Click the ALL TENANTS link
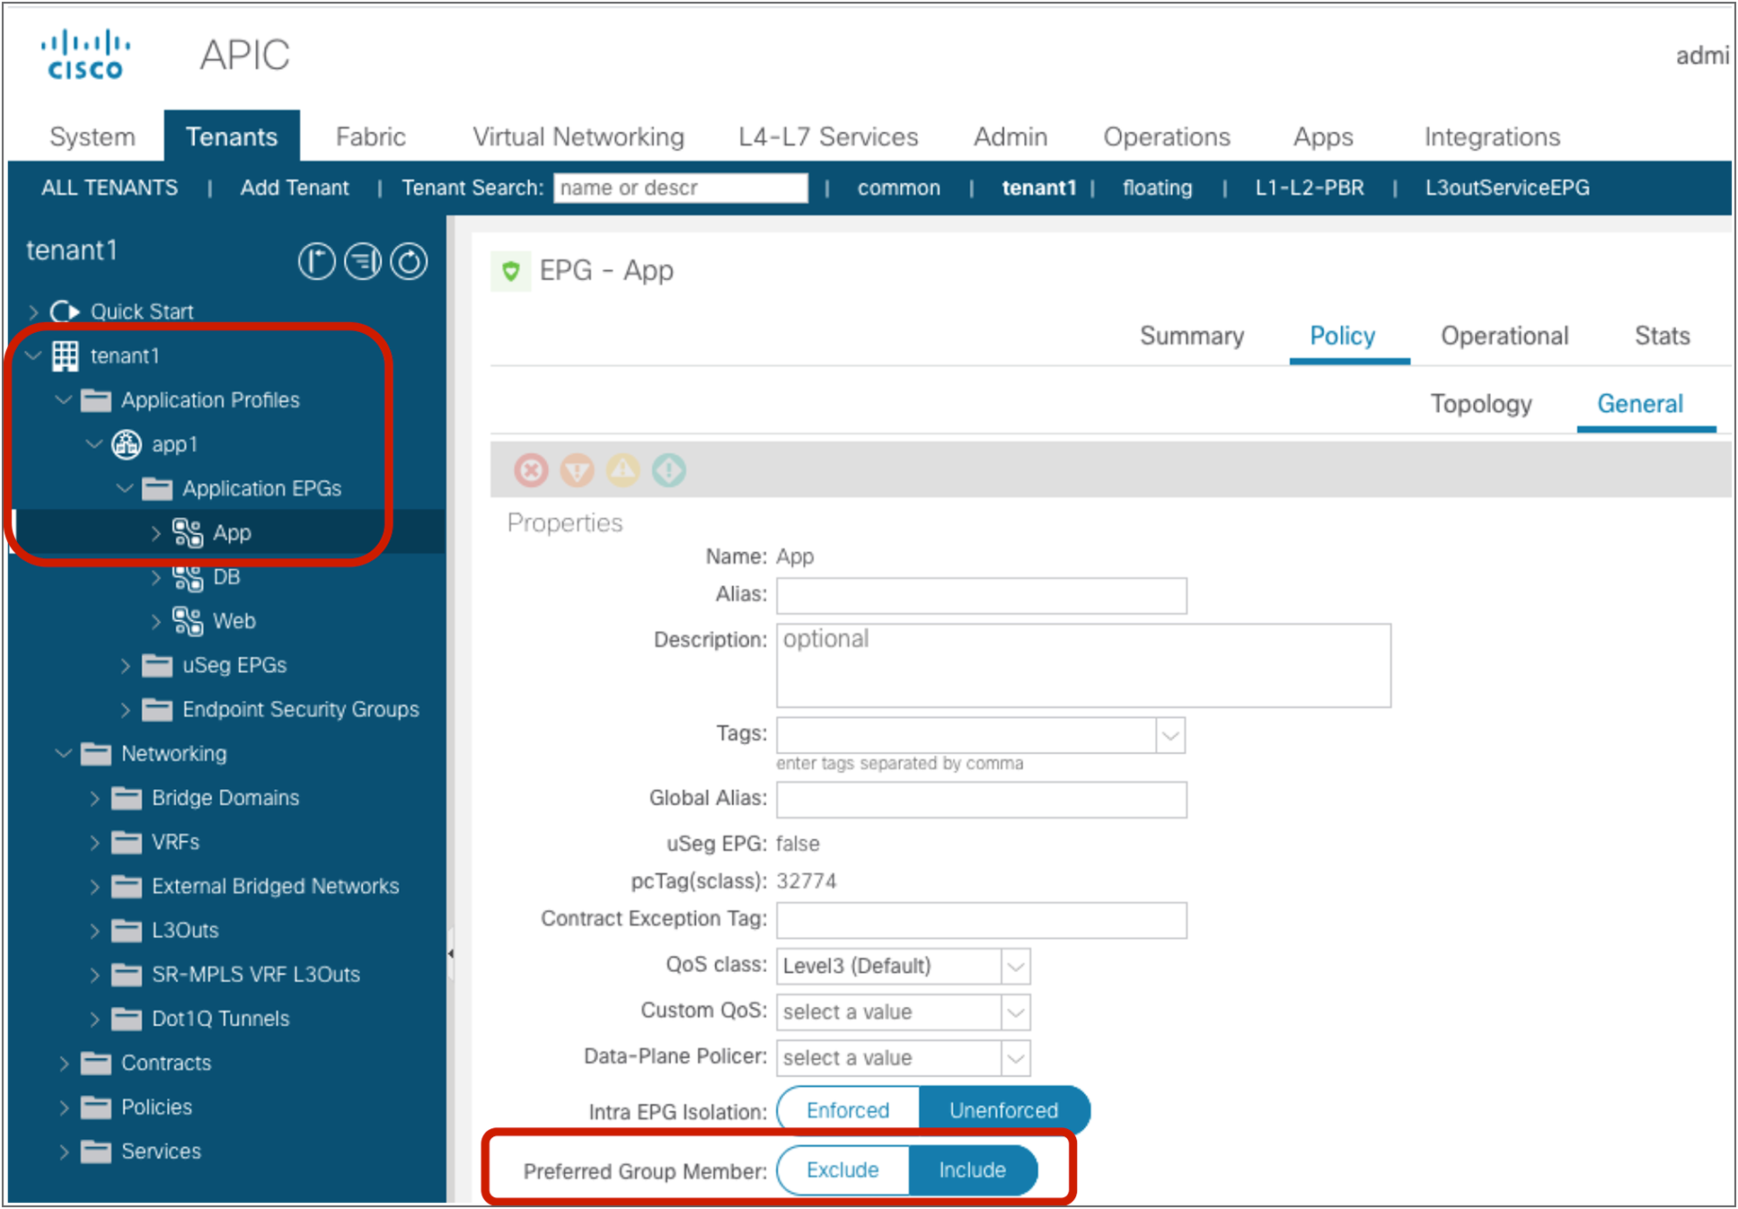This screenshot has width=1738, height=1209. (x=110, y=188)
